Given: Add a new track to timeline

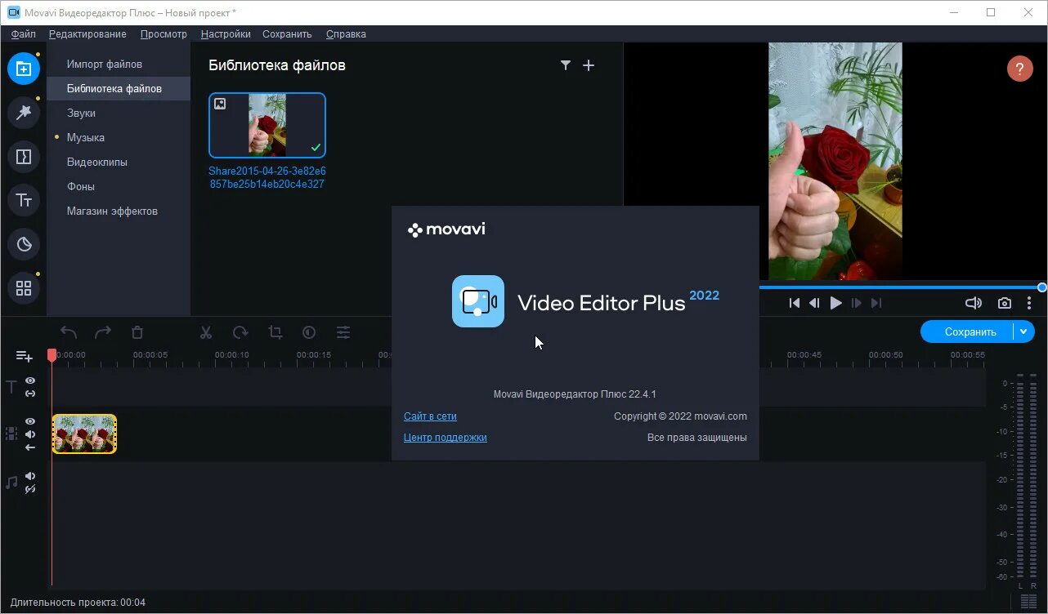Looking at the screenshot, I should pyautogui.click(x=25, y=356).
